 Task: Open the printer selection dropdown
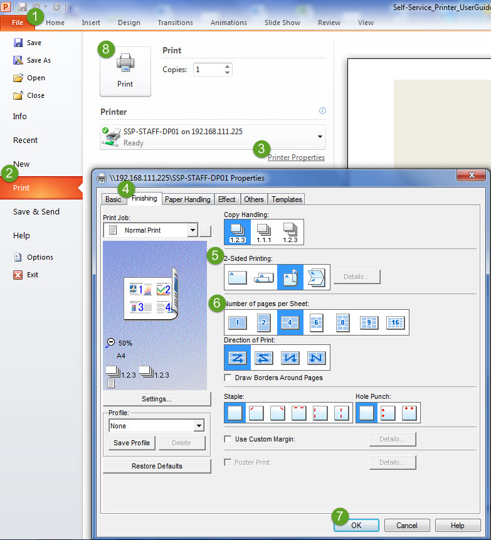tap(320, 137)
